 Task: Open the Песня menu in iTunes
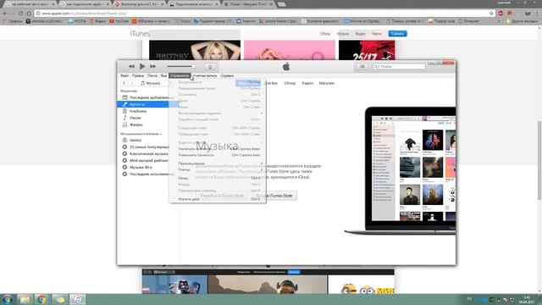[152, 75]
